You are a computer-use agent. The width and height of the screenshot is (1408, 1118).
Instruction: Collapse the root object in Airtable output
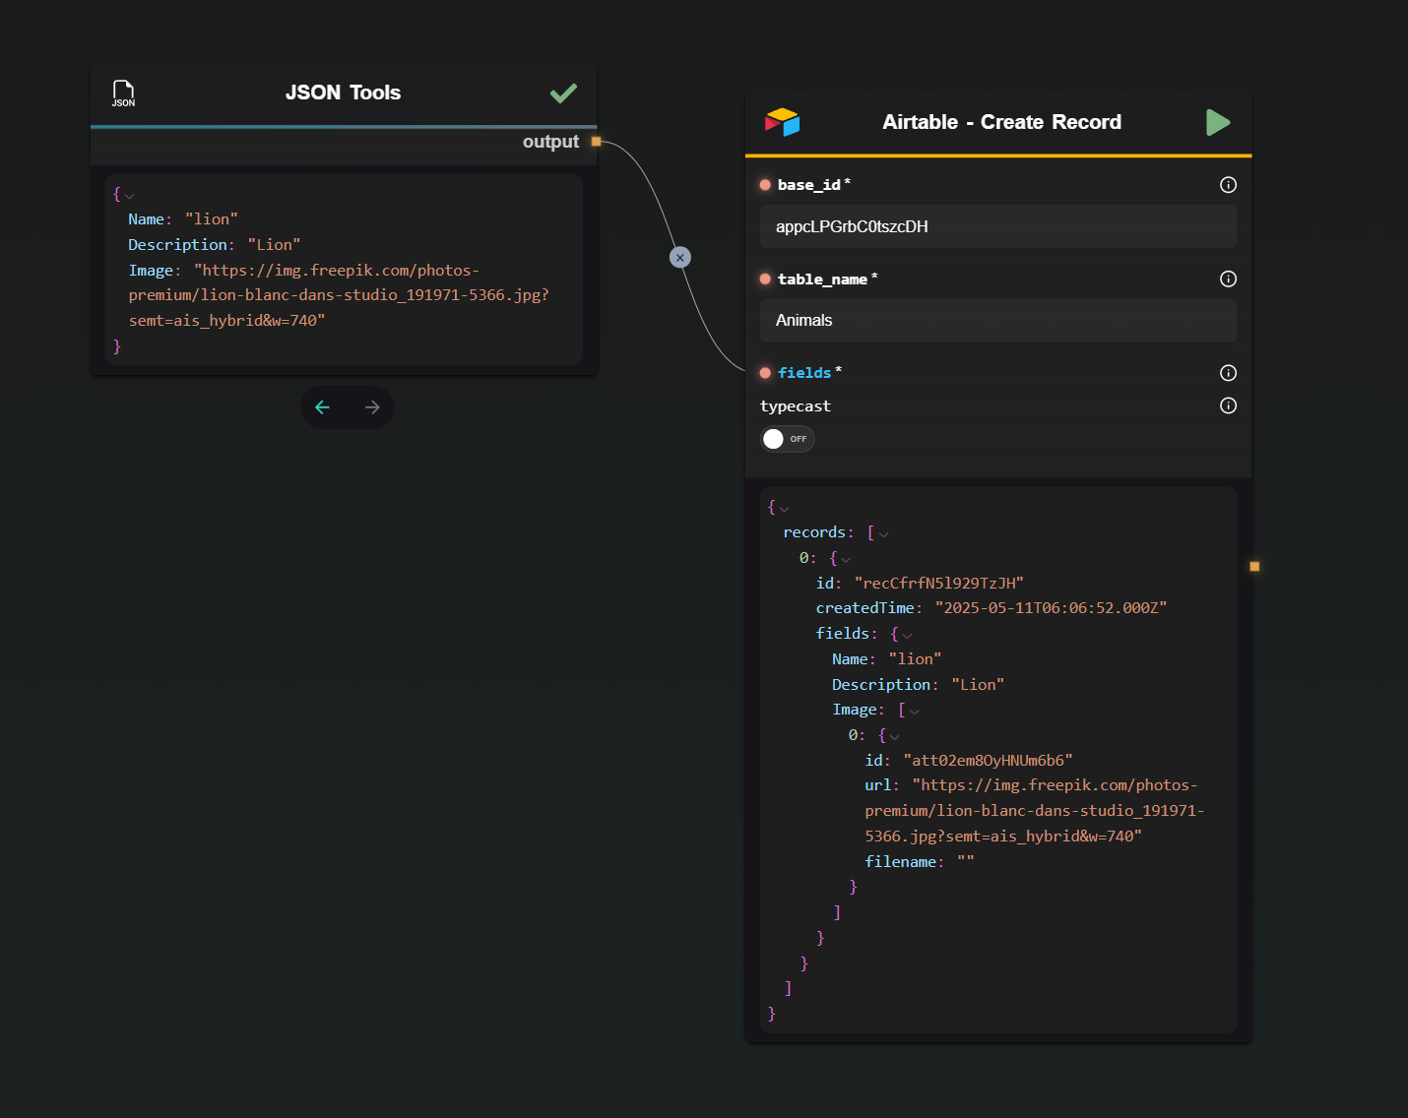click(785, 509)
